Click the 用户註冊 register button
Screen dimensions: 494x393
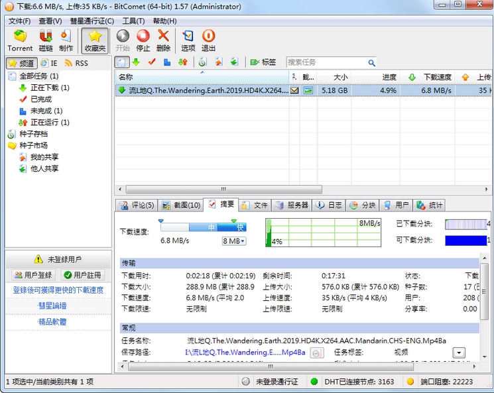[82, 275]
